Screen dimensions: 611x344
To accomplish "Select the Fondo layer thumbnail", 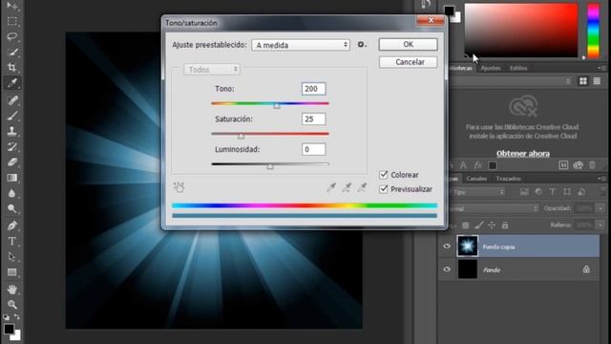I will pyautogui.click(x=467, y=269).
